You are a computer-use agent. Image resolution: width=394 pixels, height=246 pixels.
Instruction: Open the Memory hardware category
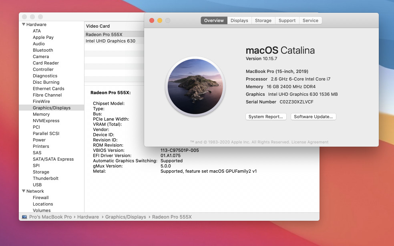(41, 114)
